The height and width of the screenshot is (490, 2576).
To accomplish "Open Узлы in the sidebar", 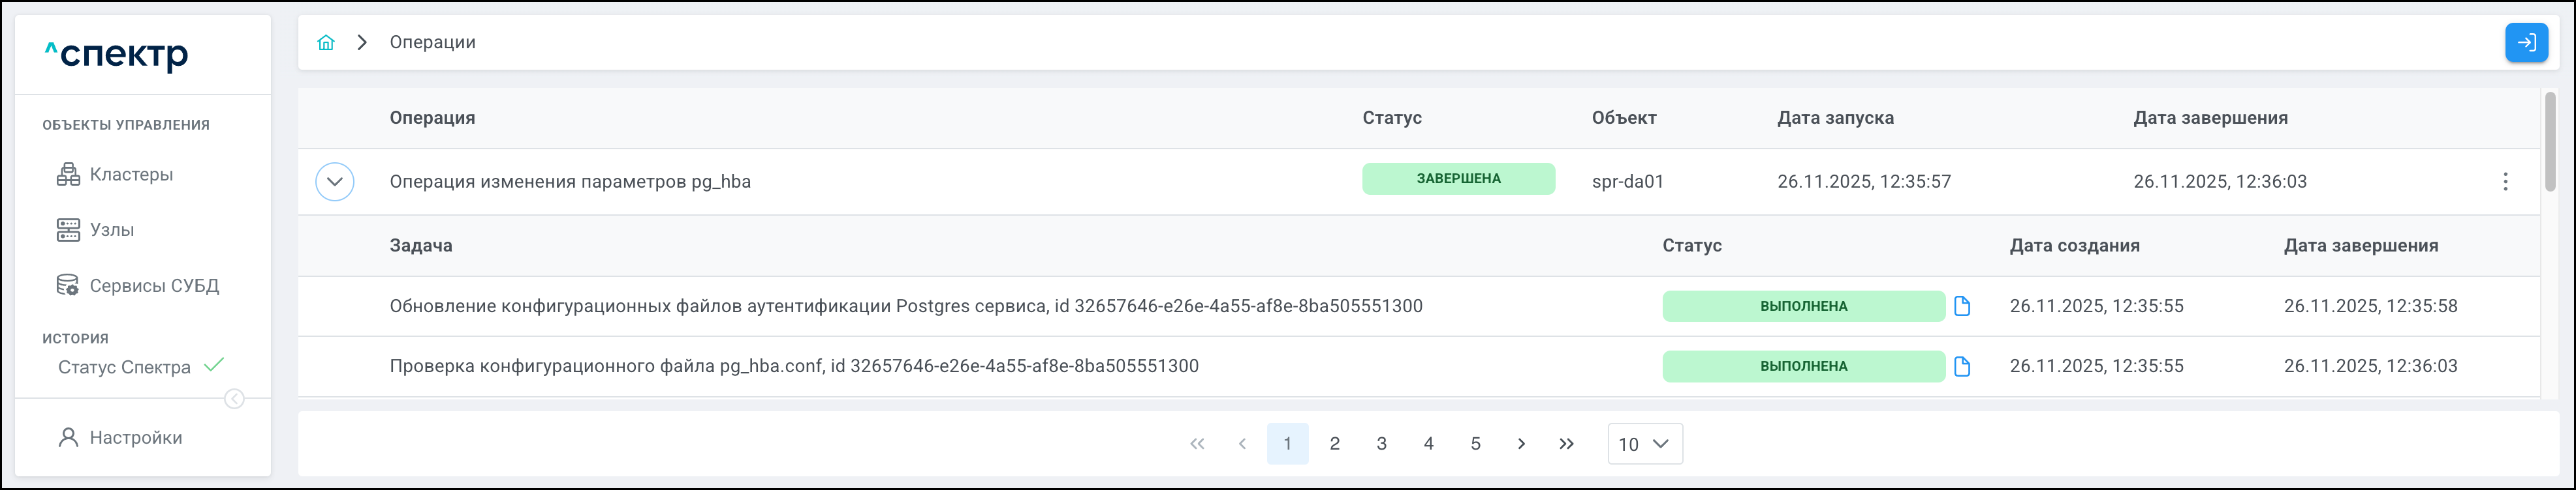I will 112,231.
